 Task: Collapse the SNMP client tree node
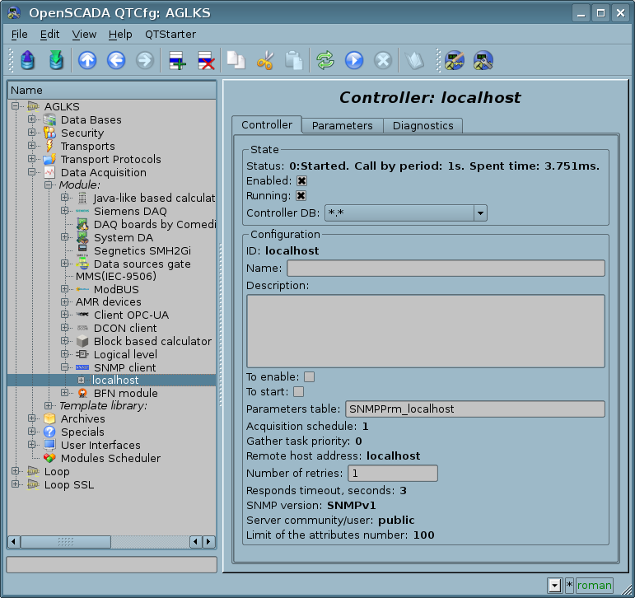pyautogui.click(x=64, y=367)
